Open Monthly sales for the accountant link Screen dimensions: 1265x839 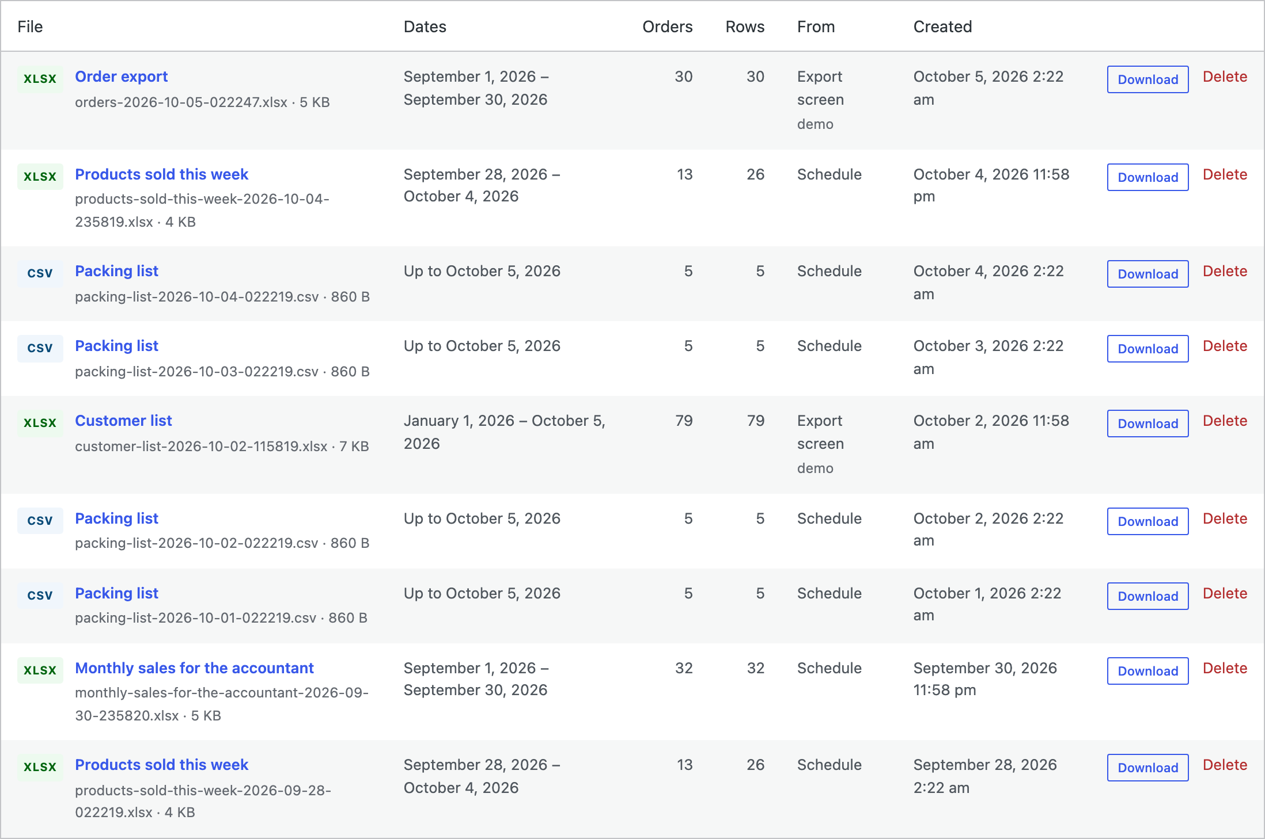[195, 668]
